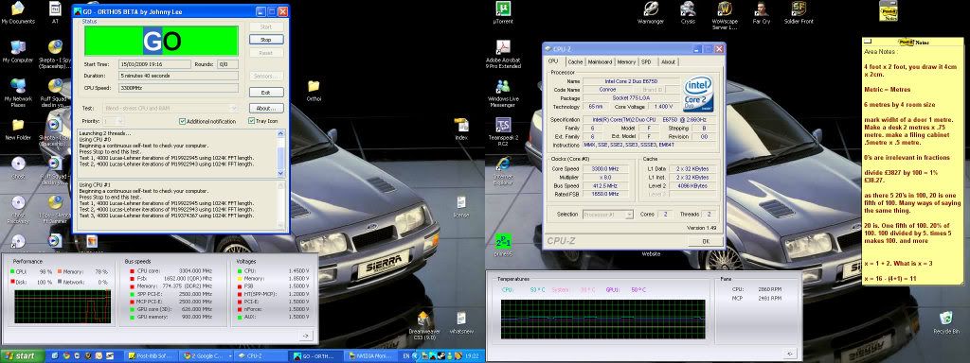Click the Windows Start button
Viewport: 970px width, 363px height.
[x=23, y=356]
